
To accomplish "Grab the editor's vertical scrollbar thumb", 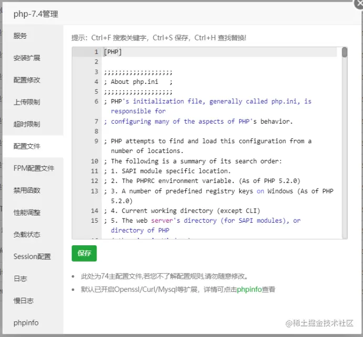I will click(345, 52).
